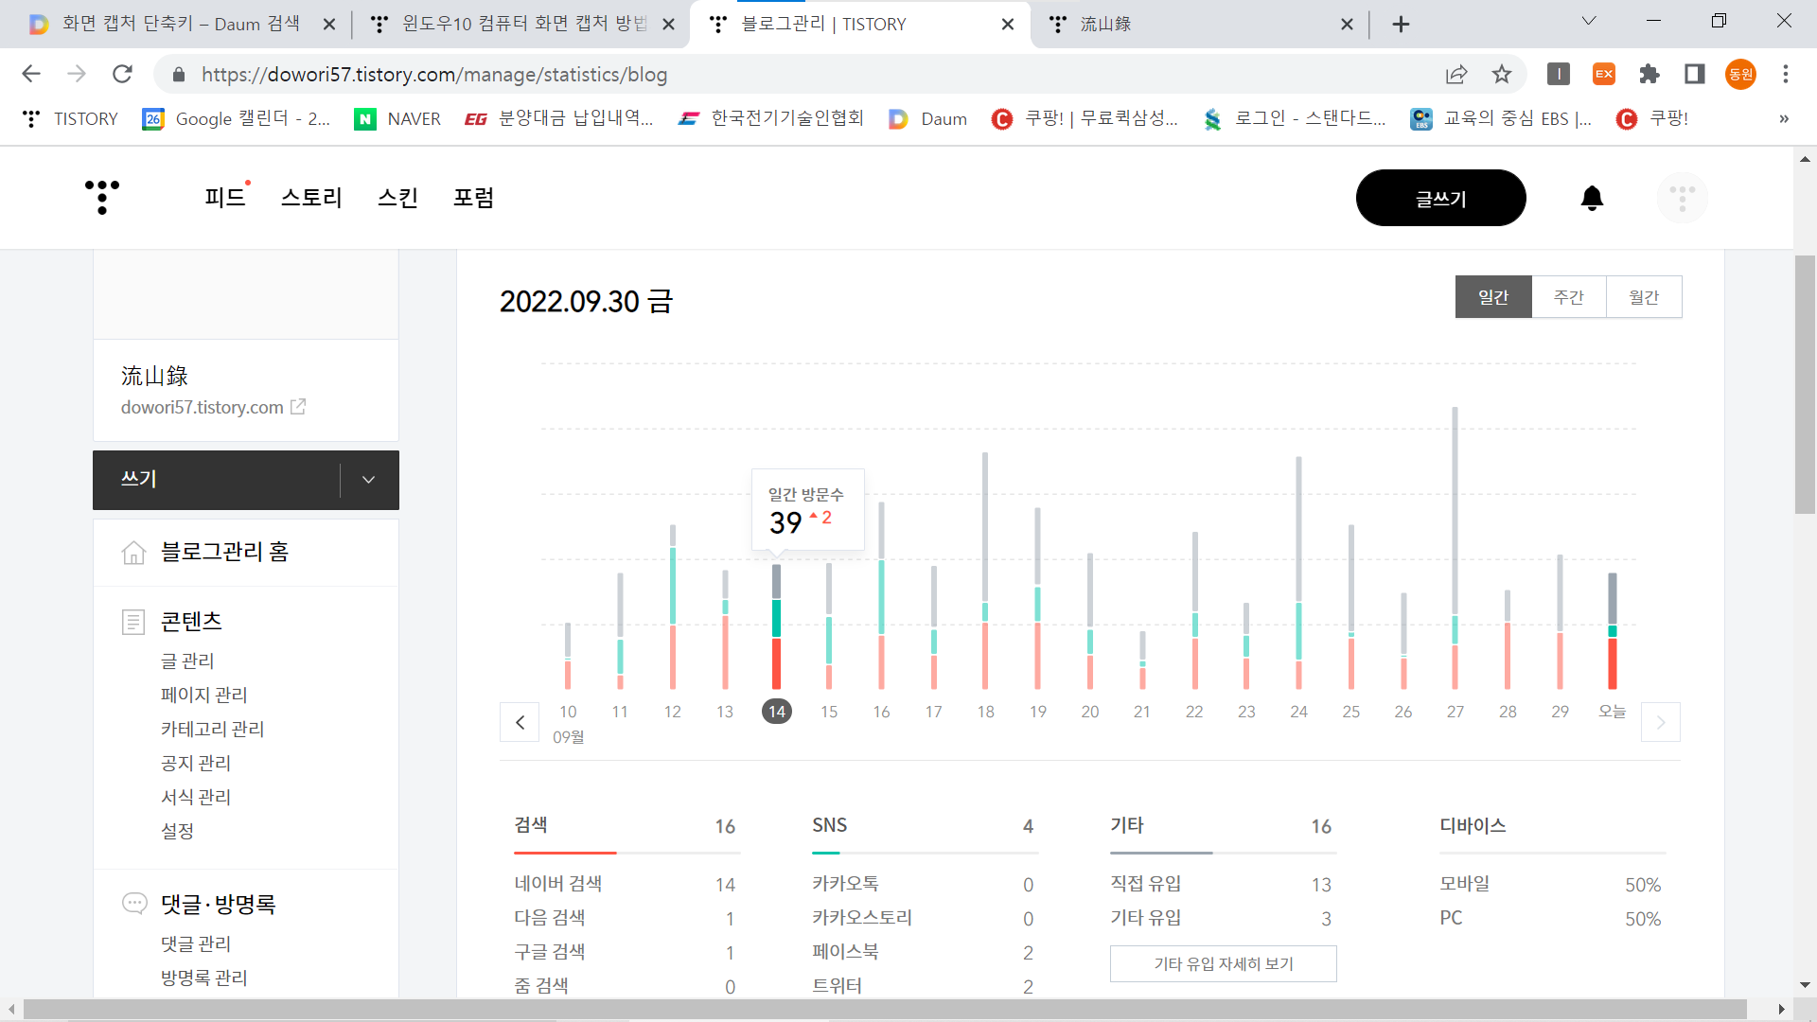Screen dimensions: 1817x1022
Task: Open the notification bell
Action: click(x=1592, y=198)
